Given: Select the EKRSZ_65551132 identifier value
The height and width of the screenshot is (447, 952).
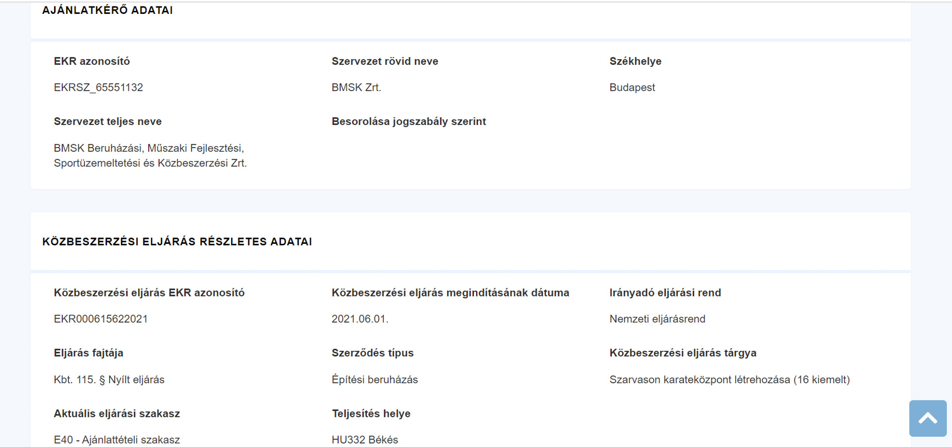Looking at the screenshot, I should pyautogui.click(x=98, y=88).
